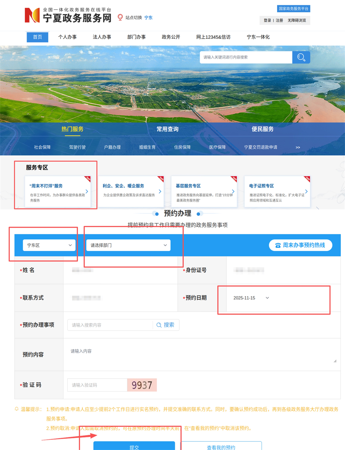Click the 登录 link
Screen dimensions: 345x450
[267, 20]
